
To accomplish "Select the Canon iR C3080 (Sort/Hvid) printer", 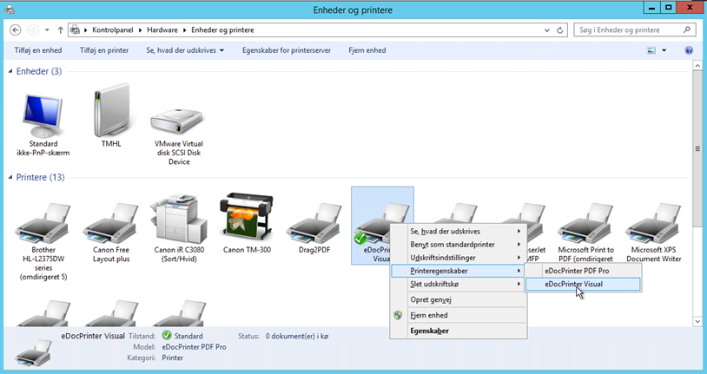I will [x=179, y=229].
